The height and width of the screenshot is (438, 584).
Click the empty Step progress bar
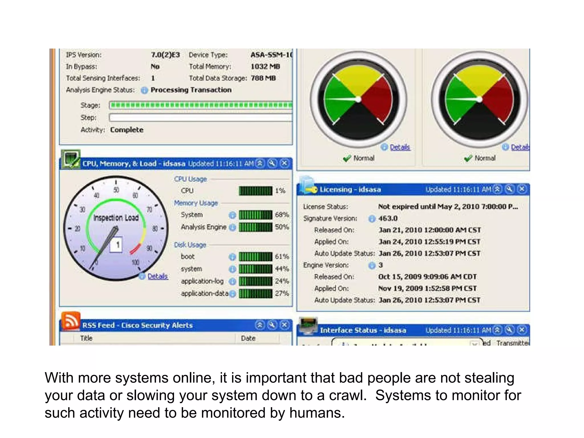point(201,117)
